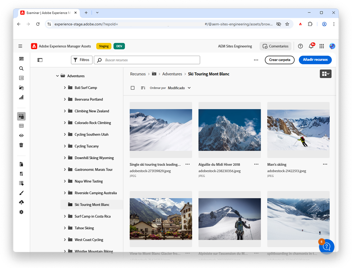The width and height of the screenshot is (356, 268).
Task: Go to Adventures in breadcrumb
Action: click(x=172, y=74)
